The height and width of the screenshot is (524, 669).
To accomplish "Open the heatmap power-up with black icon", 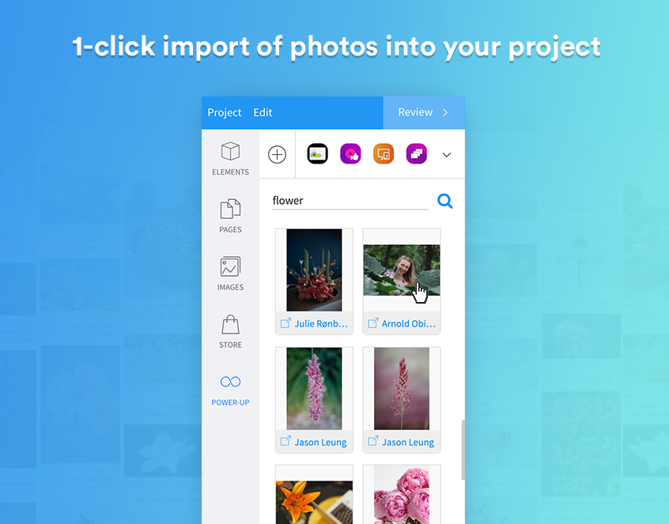I will 317,154.
